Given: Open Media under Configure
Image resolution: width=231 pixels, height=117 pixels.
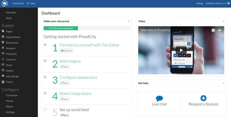Looking at the screenshot, I should tap(9, 107).
